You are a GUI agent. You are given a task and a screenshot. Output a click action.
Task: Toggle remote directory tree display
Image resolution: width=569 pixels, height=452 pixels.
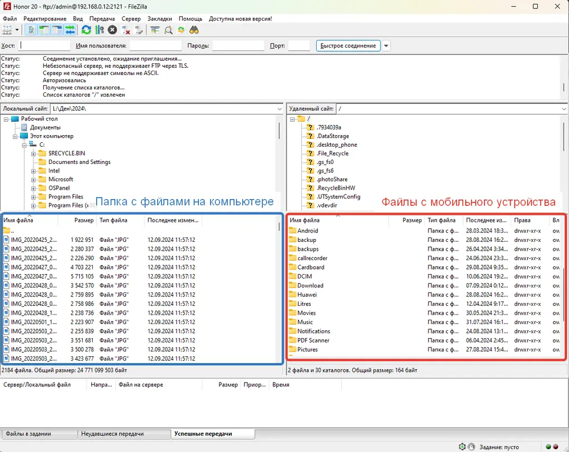pyautogui.click(x=57, y=30)
